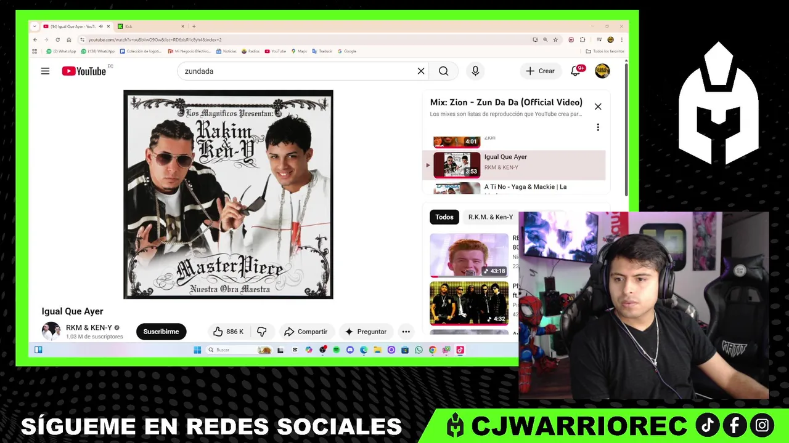
Task: Open the Radios bookmark folder
Action: (x=250, y=52)
